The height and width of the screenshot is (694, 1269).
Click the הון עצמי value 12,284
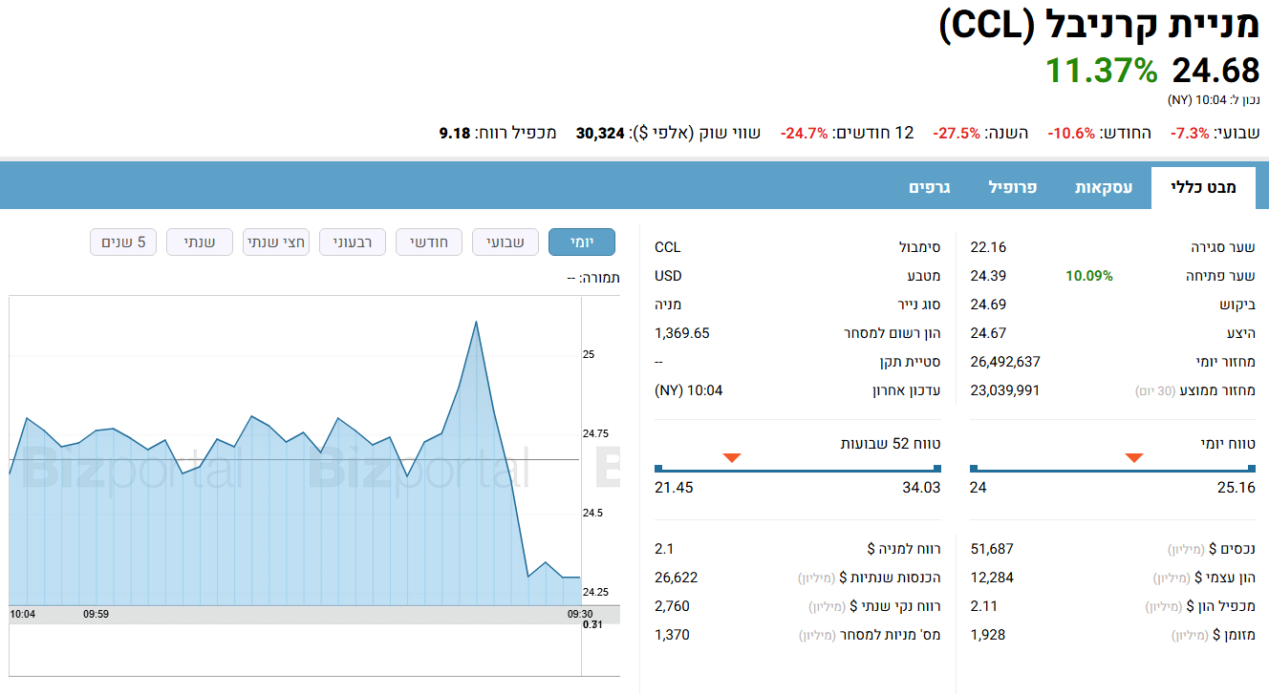tap(992, 578)
